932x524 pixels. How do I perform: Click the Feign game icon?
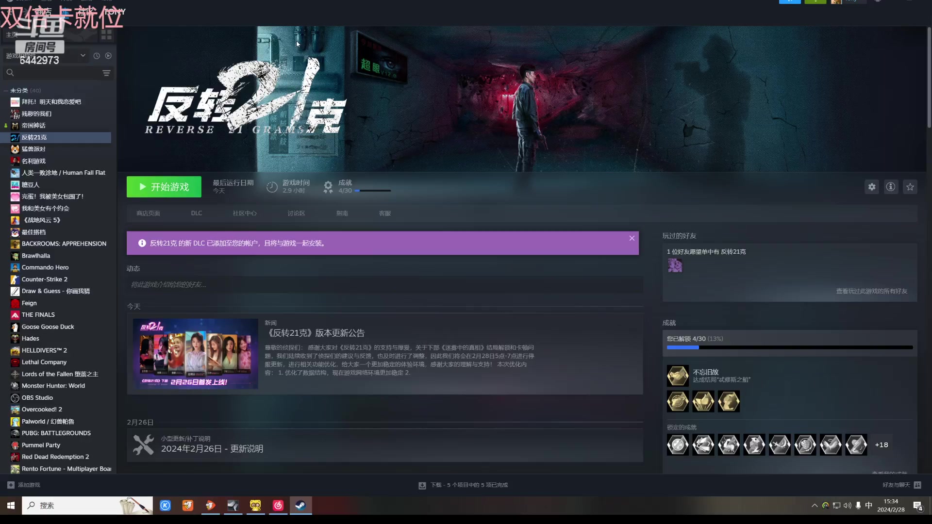pos(15,303)
